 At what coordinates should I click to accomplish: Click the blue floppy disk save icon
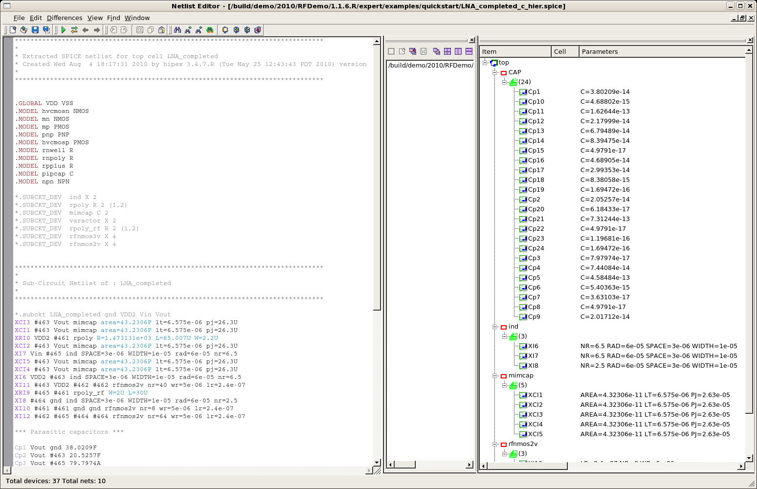click(35, 30)
